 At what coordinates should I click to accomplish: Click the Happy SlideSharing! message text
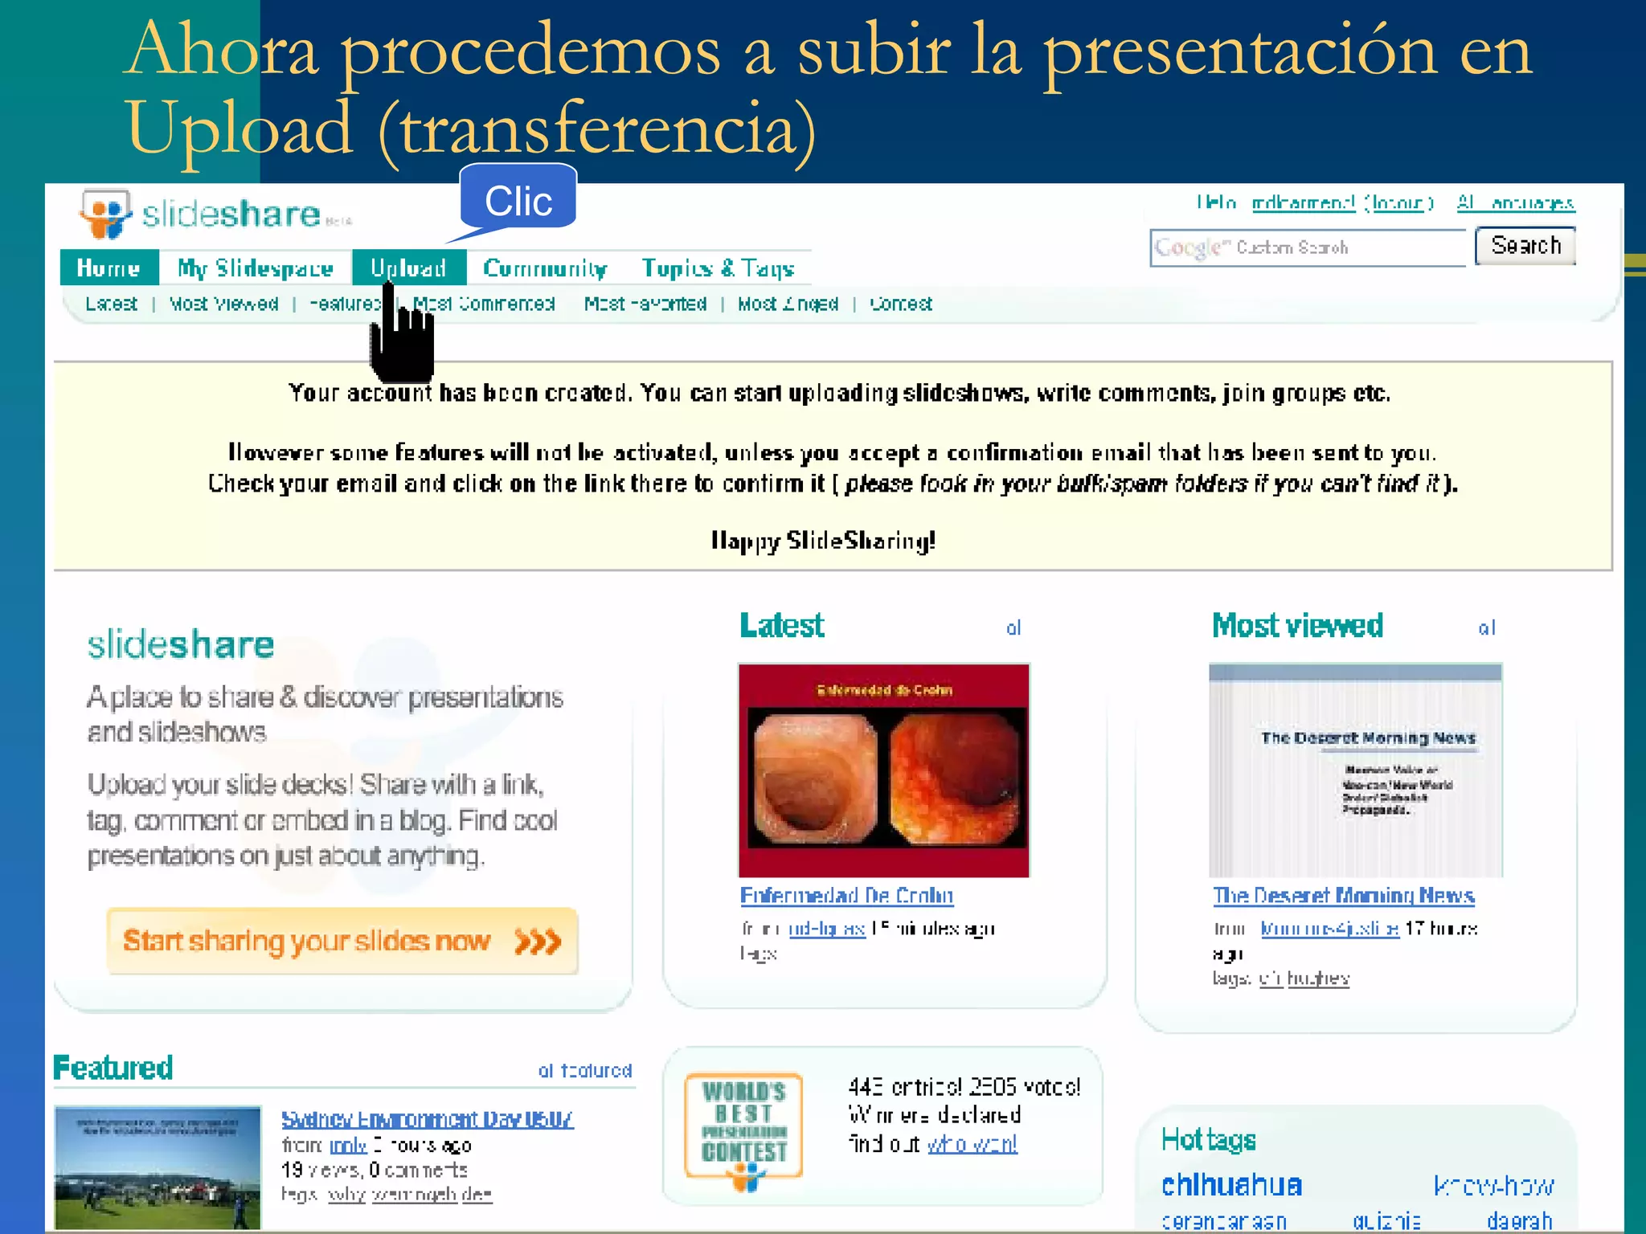[823, 541]
